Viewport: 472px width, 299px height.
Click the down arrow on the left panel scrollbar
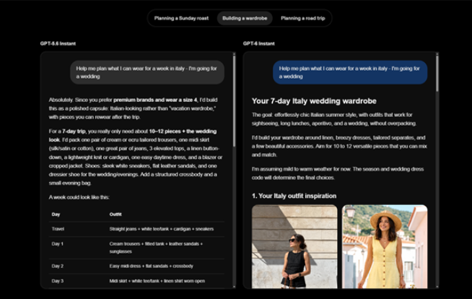[234, 286]
